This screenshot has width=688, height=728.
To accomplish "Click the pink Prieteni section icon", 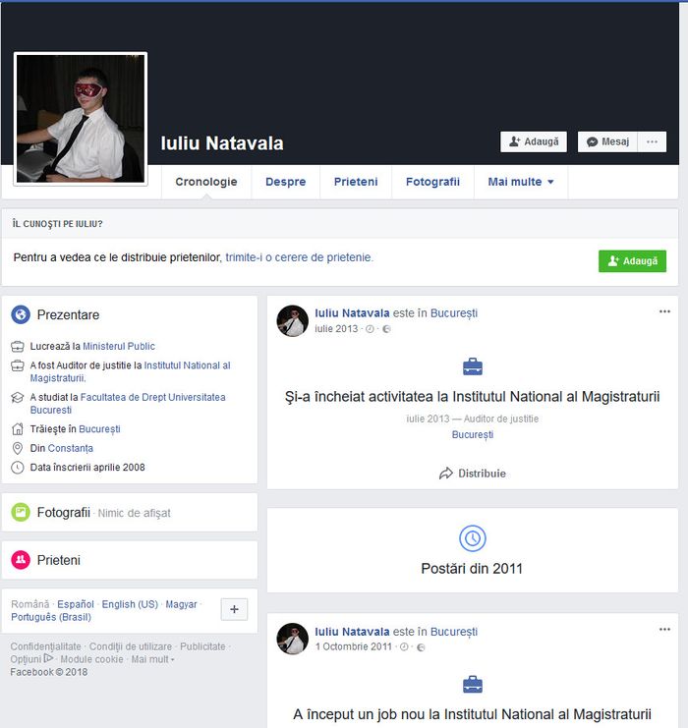I will pos(21,559).
